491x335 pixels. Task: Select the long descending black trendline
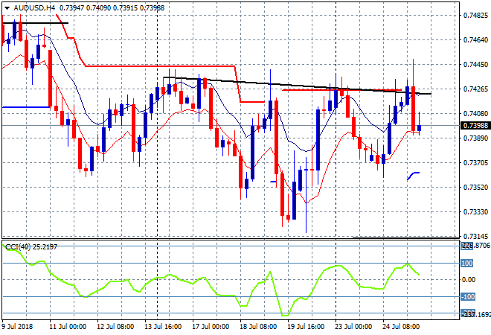pyautogui.click(x=297, y=85)
